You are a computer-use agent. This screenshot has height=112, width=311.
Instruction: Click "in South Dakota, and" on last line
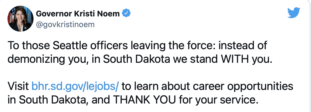pos(59,100)
